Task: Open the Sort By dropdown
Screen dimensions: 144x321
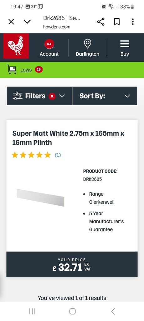Action: 105,96
